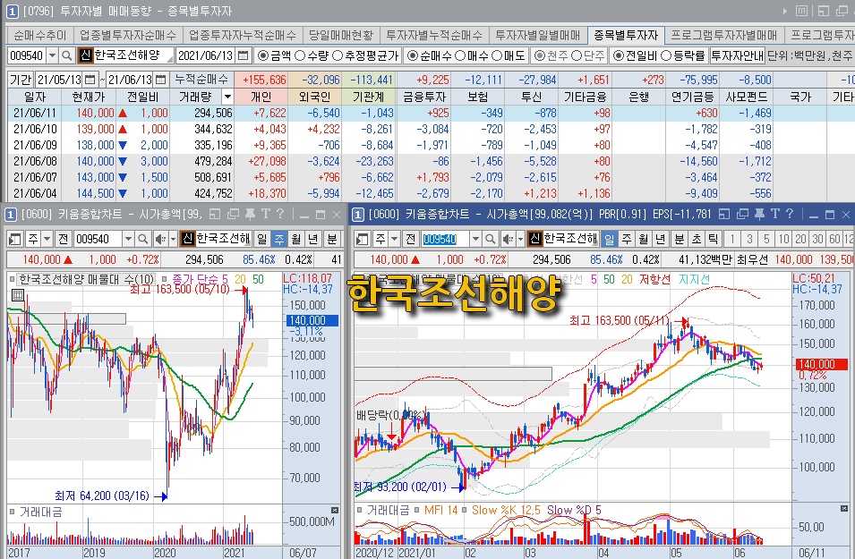Click the search magnifier in the left chart window
855x559 pixels.
coord(143,239)
